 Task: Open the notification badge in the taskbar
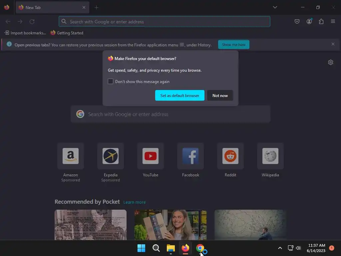(331, 248)
